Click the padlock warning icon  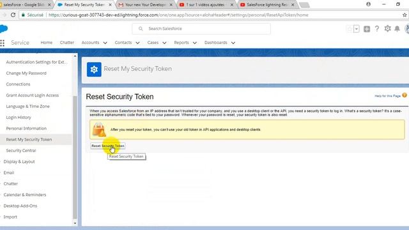tap(99, 129)
